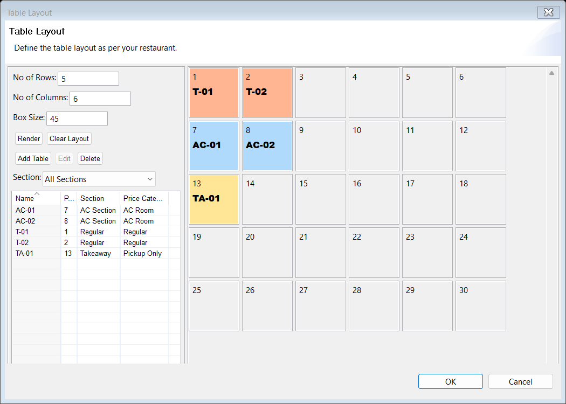Click empty grid box 23

[428, 253]
